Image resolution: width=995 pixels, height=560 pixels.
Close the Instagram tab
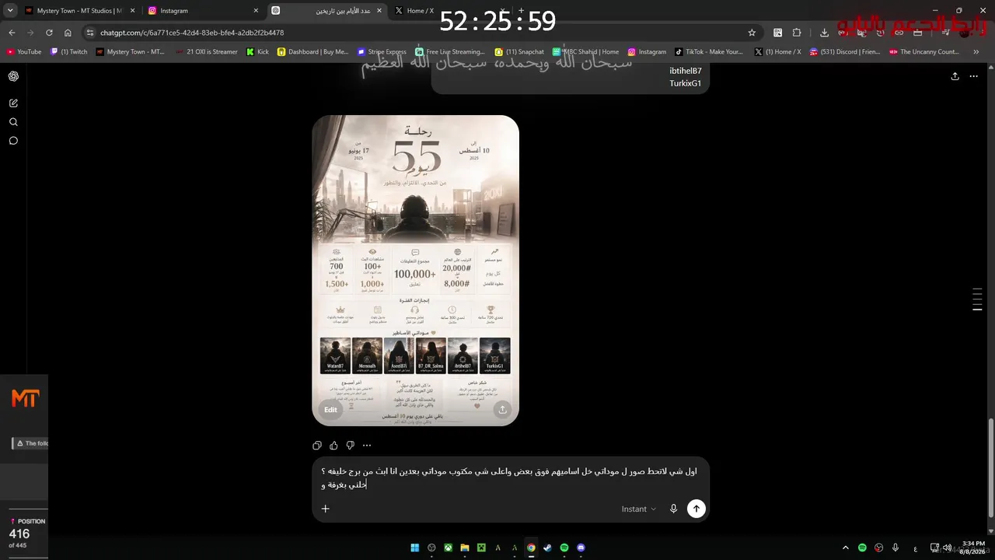[256, 11]
